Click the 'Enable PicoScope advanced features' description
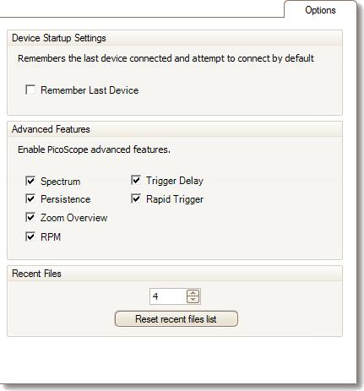The width and height of the screenshot is (364, 391). point(94,149)
